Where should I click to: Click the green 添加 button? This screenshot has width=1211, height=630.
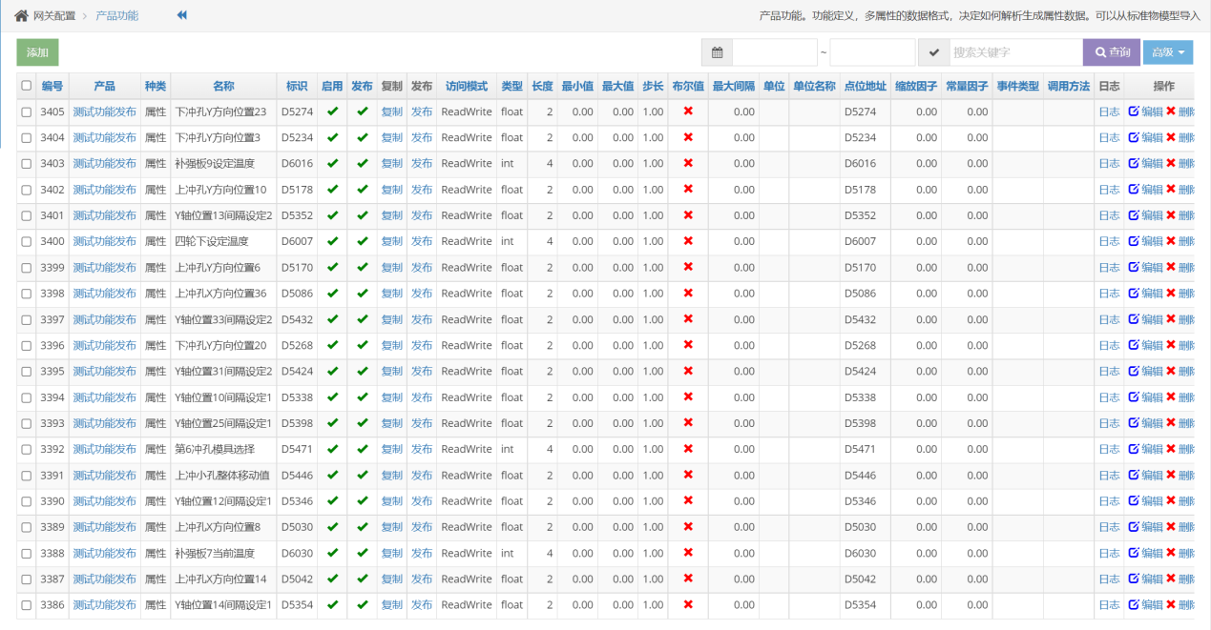(37, 52)
